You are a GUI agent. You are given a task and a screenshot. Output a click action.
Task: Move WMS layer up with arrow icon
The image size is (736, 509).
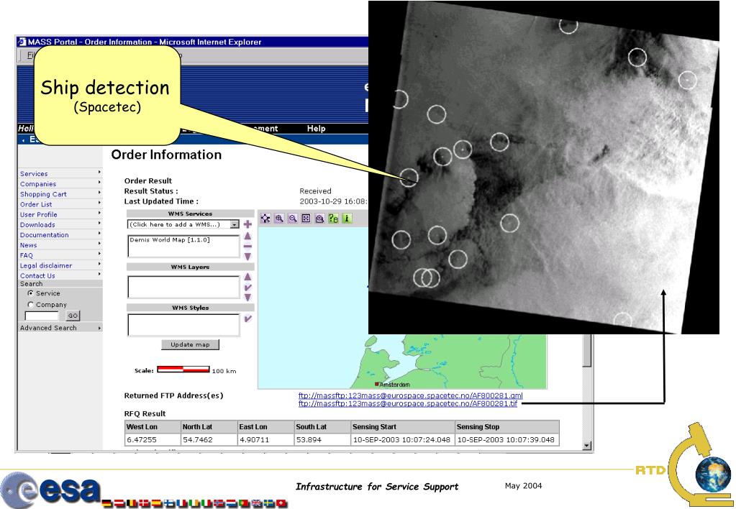pos(247,277)
